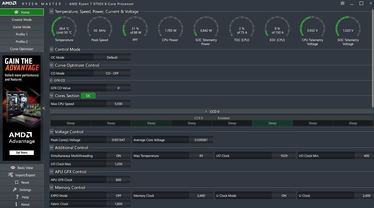Click the GFX CO Value field
The height and width of the screenshot is (208, 374).
tap(118, 88)
